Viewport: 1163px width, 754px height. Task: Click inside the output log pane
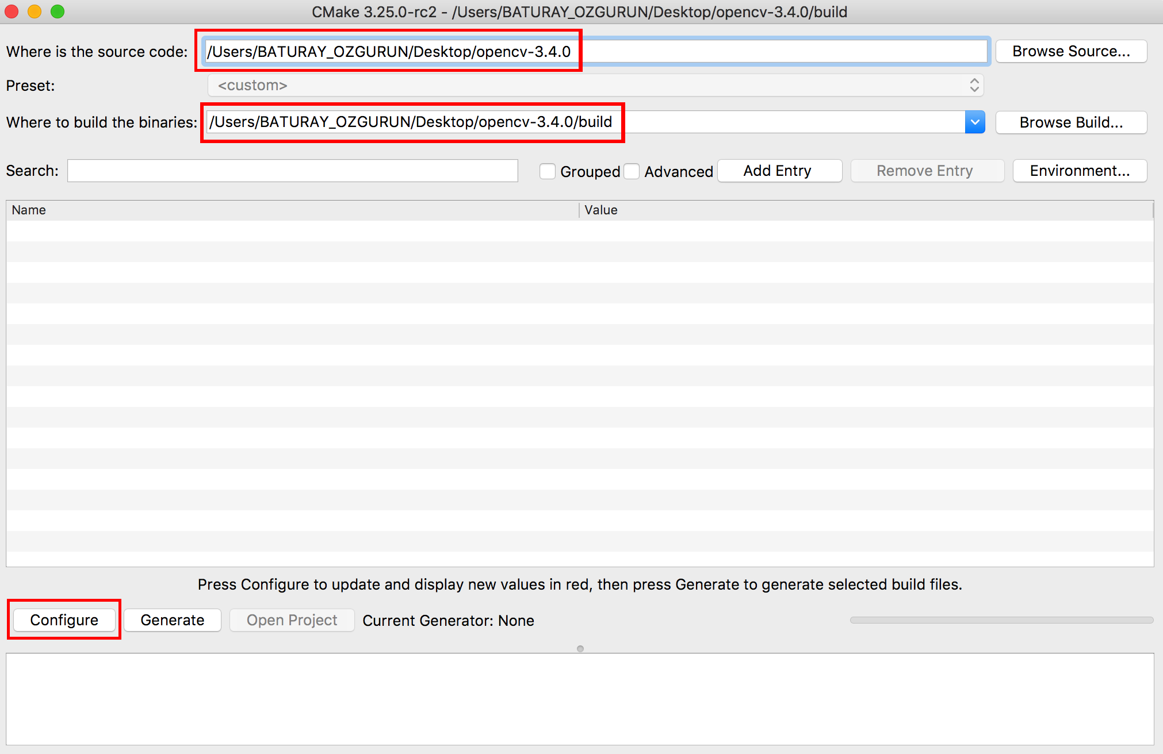[580, 698]
